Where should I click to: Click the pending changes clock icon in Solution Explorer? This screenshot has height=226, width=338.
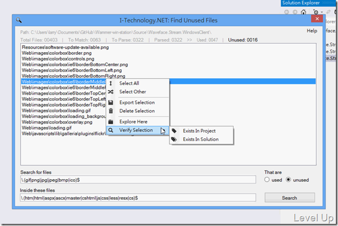click(316, 12)
